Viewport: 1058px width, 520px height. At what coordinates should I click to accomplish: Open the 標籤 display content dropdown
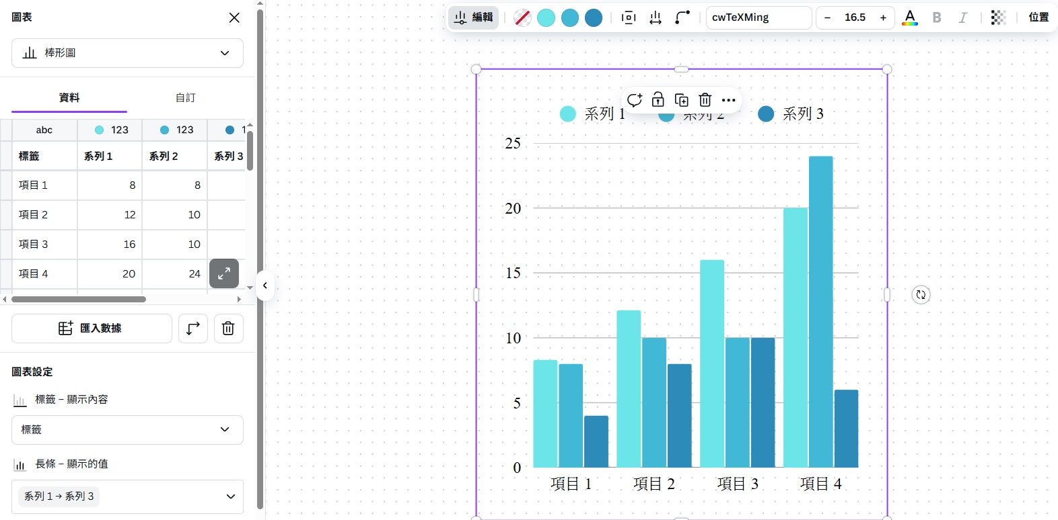point(127,430)
